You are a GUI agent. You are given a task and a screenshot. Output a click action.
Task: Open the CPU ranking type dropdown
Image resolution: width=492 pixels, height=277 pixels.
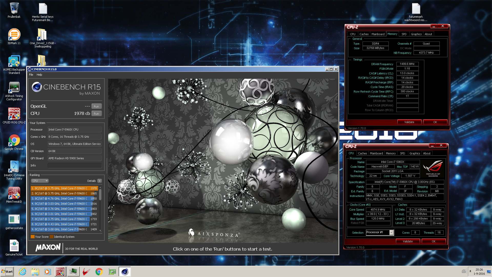click(40, 181)
